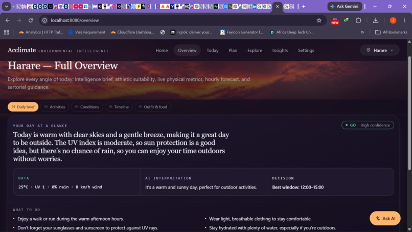Click the browser forward arrow
This screenshot has height=232, width=412.
19,20
